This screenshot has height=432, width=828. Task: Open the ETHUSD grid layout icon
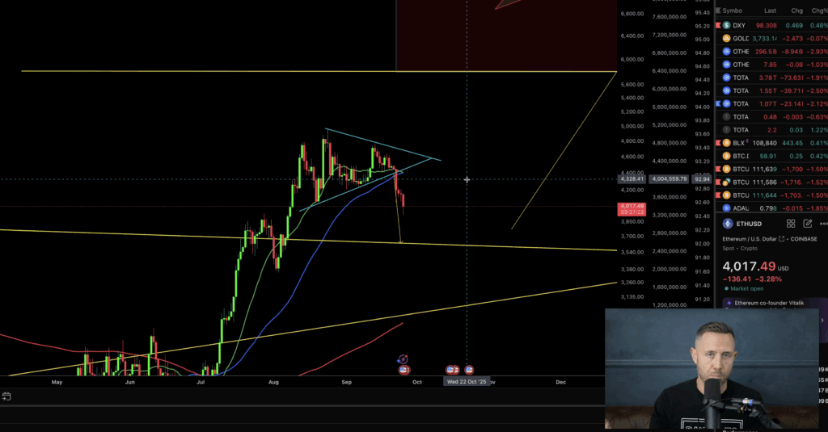pyautogui.click(x=791, y=224)
